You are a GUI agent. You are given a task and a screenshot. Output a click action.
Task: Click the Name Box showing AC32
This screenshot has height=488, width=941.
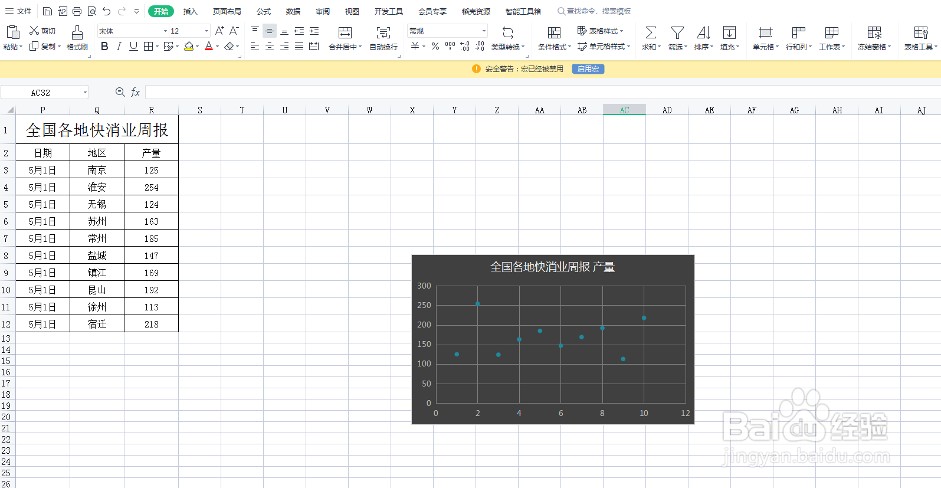(x=44, y=92)
